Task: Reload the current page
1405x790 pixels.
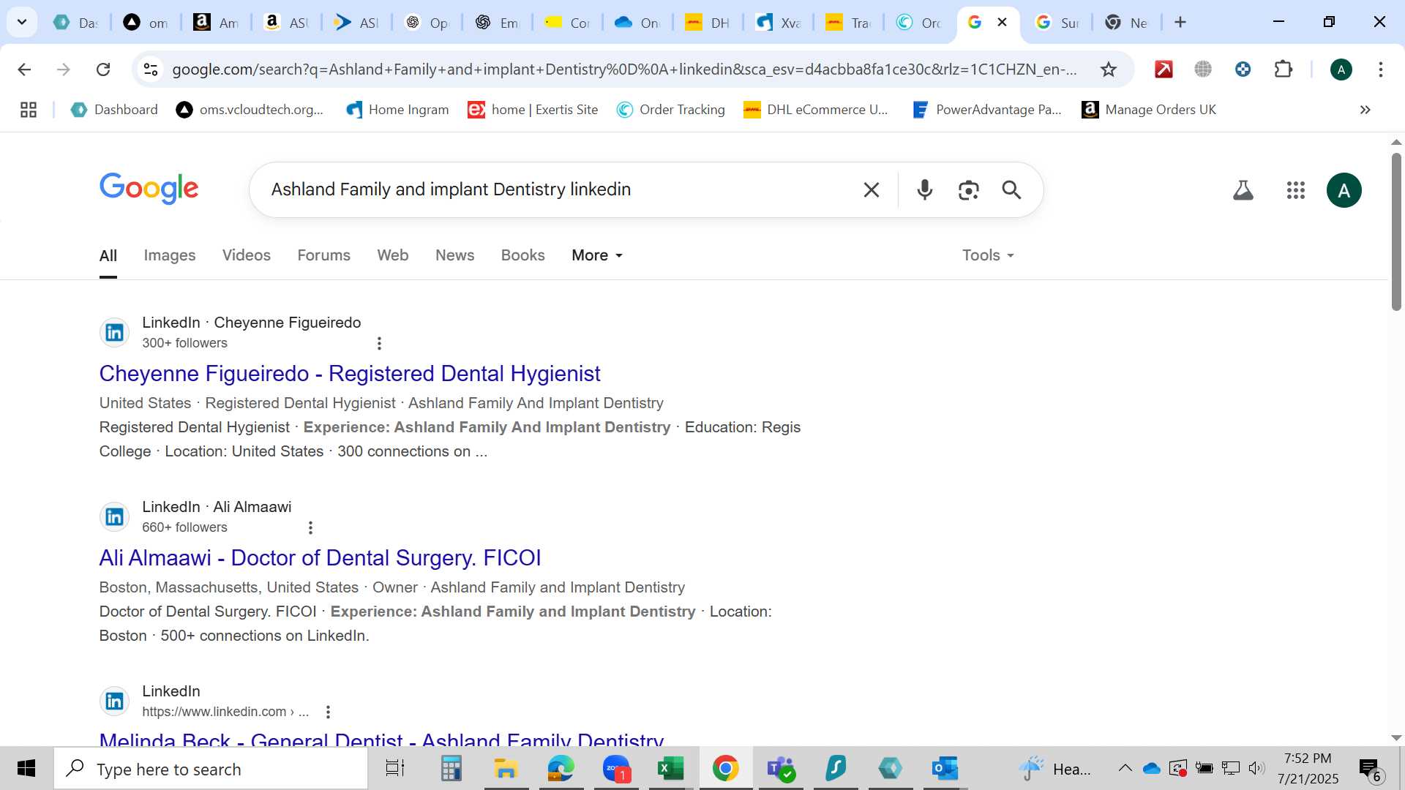Action: coord(103,69)
